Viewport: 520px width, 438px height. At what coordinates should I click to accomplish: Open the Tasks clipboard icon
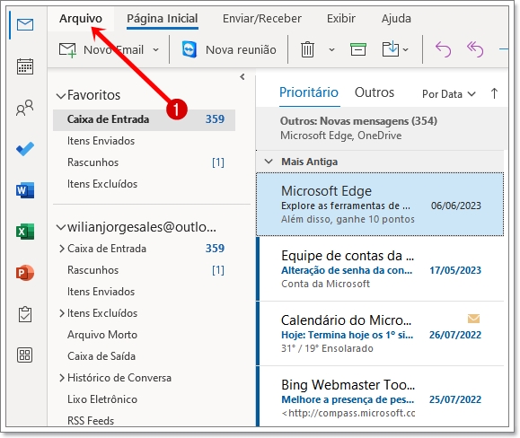click(25, 314)
